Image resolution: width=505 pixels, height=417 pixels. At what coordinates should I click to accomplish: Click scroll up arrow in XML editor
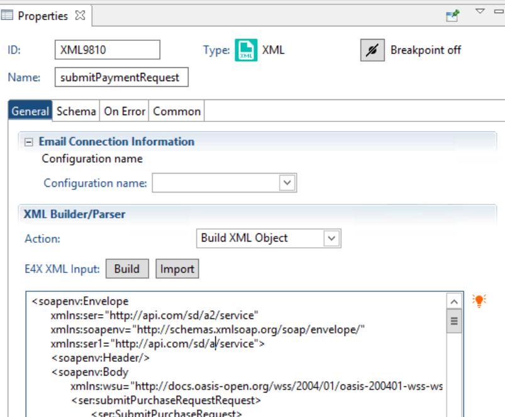(x=454, y=302)
